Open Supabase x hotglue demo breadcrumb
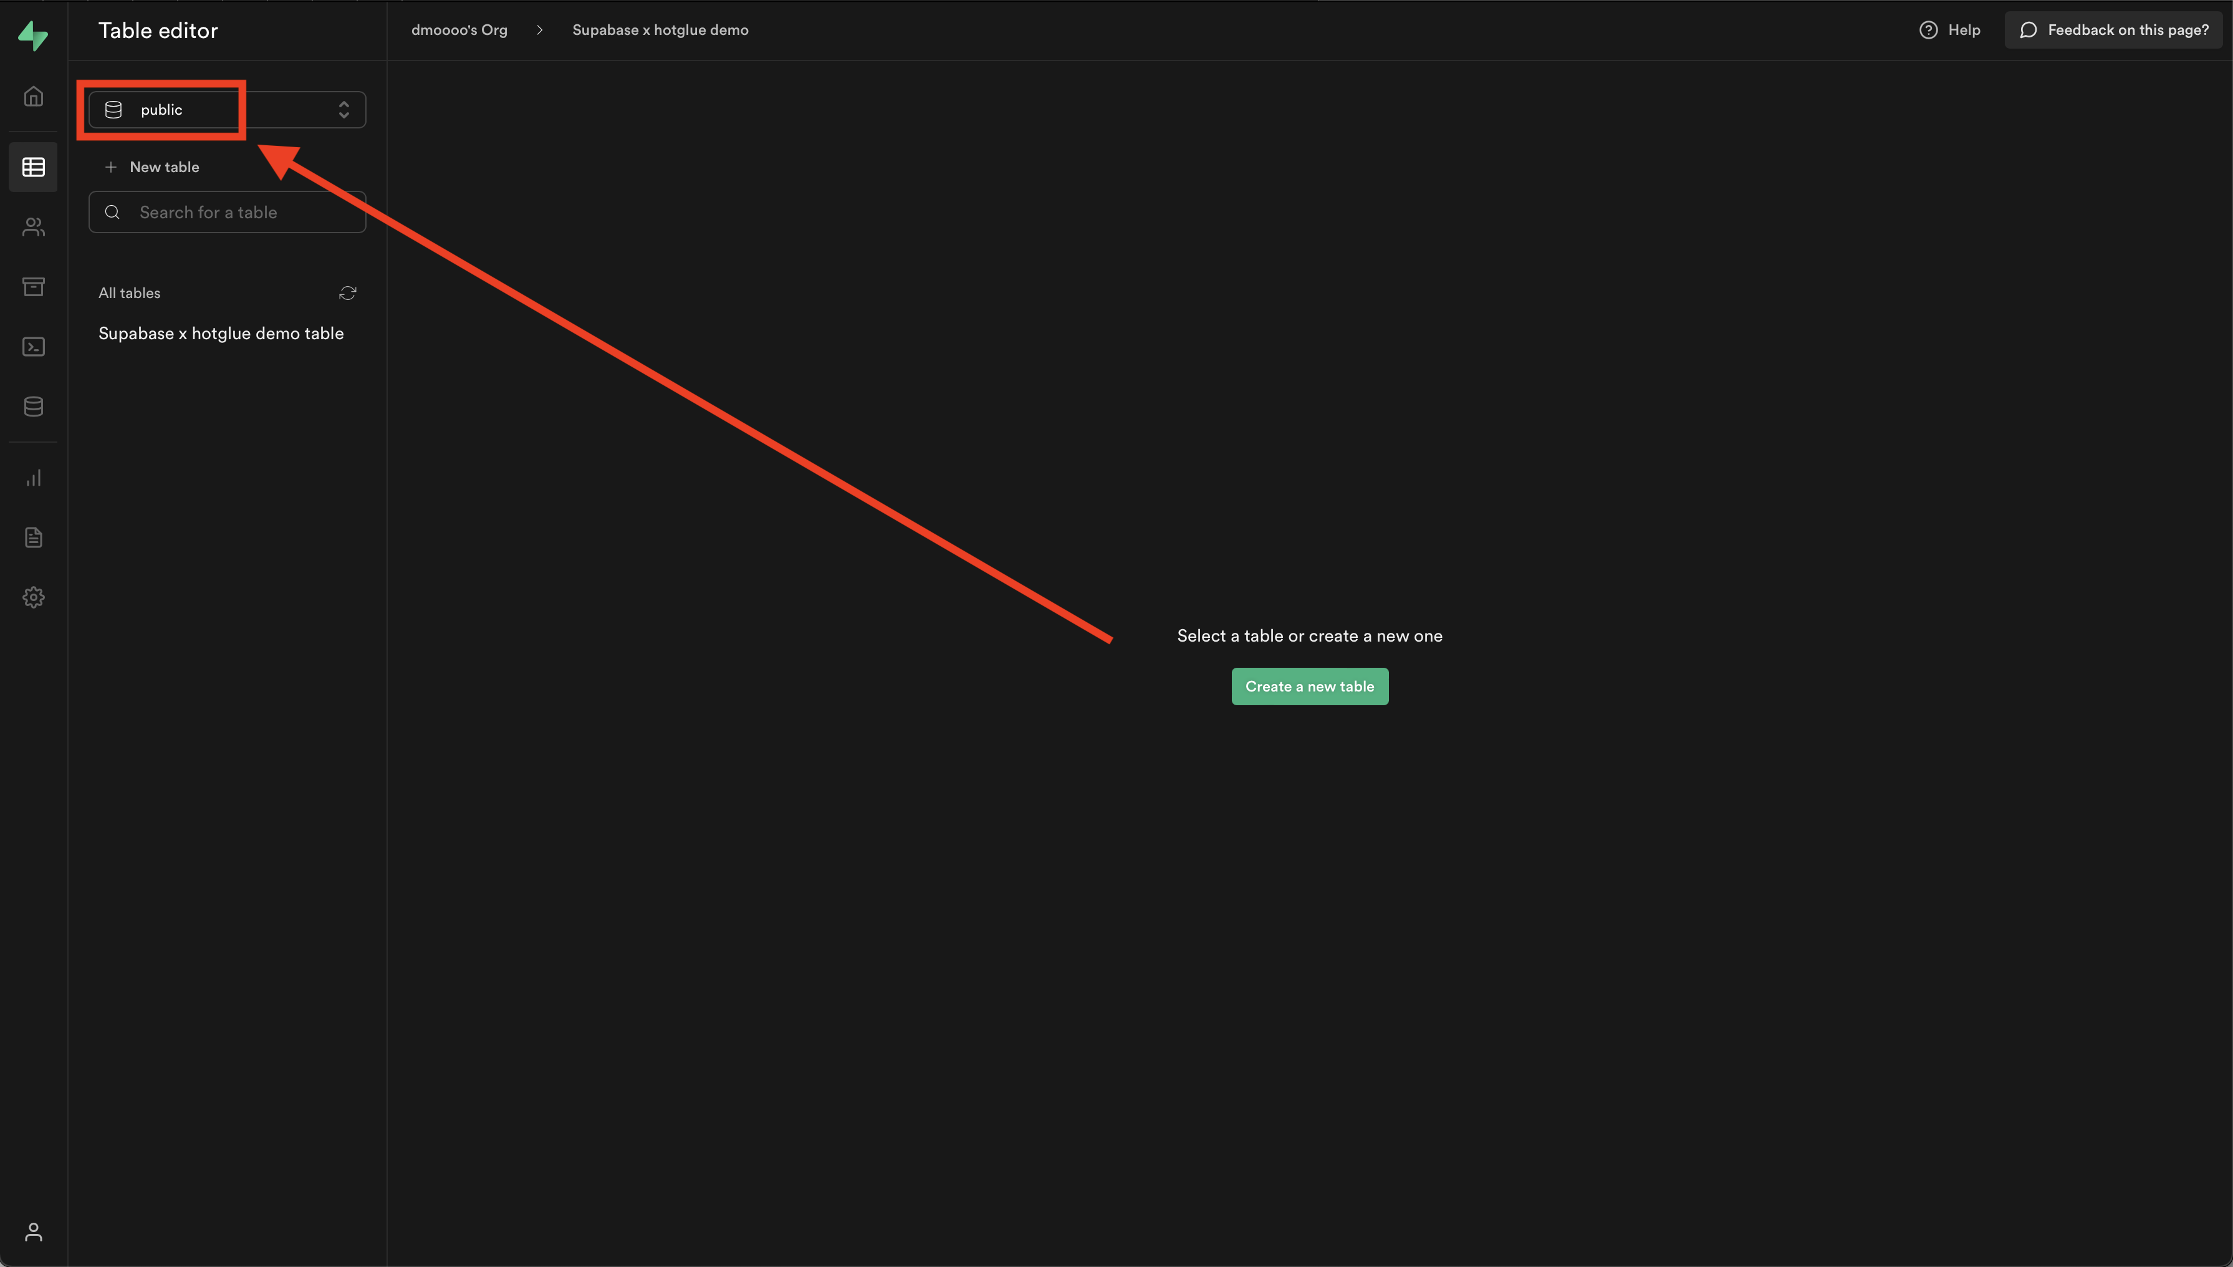2233x1267 pixels. pos(660,29)
